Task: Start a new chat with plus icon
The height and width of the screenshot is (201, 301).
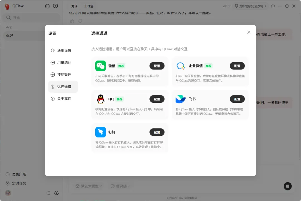Action: [x=55, y=6]
